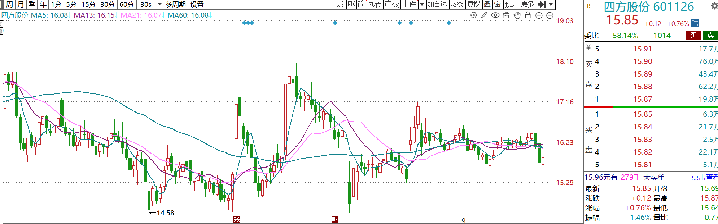Open quote panel settings gear
The width and height of the screenshot is (718, 224).
[x=714, y=6]
